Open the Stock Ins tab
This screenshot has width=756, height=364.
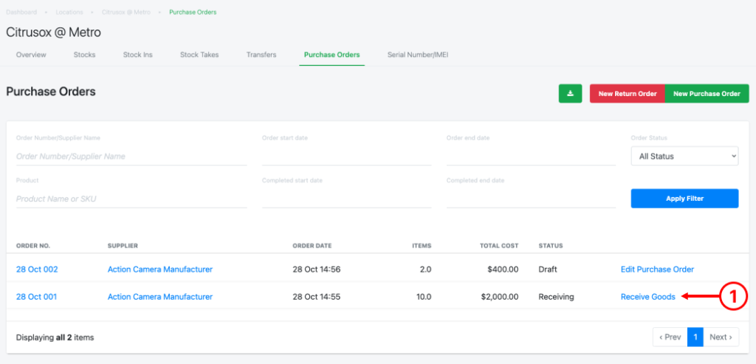[137, 55]
